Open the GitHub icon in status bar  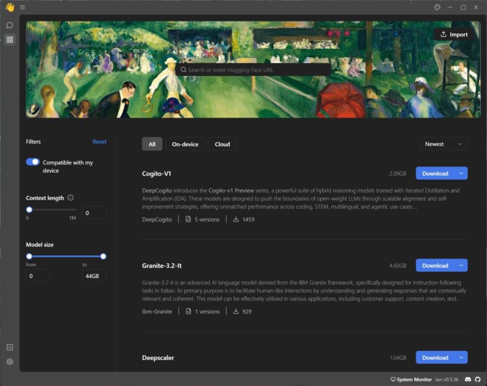coord(479,379)
